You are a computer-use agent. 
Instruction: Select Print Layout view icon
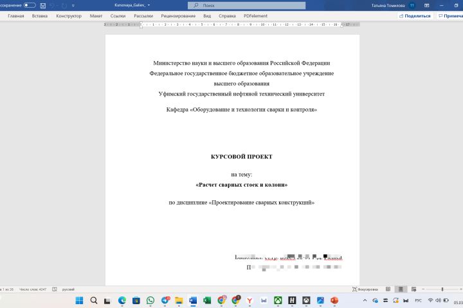[401, 289]
